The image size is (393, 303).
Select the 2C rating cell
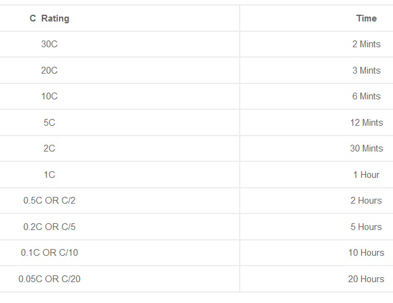pos(49,148)
